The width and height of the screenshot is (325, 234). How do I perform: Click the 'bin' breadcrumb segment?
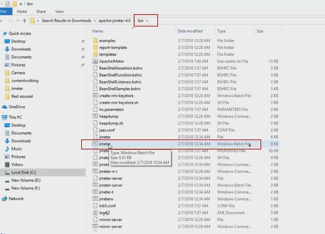(x=141, y=21)
